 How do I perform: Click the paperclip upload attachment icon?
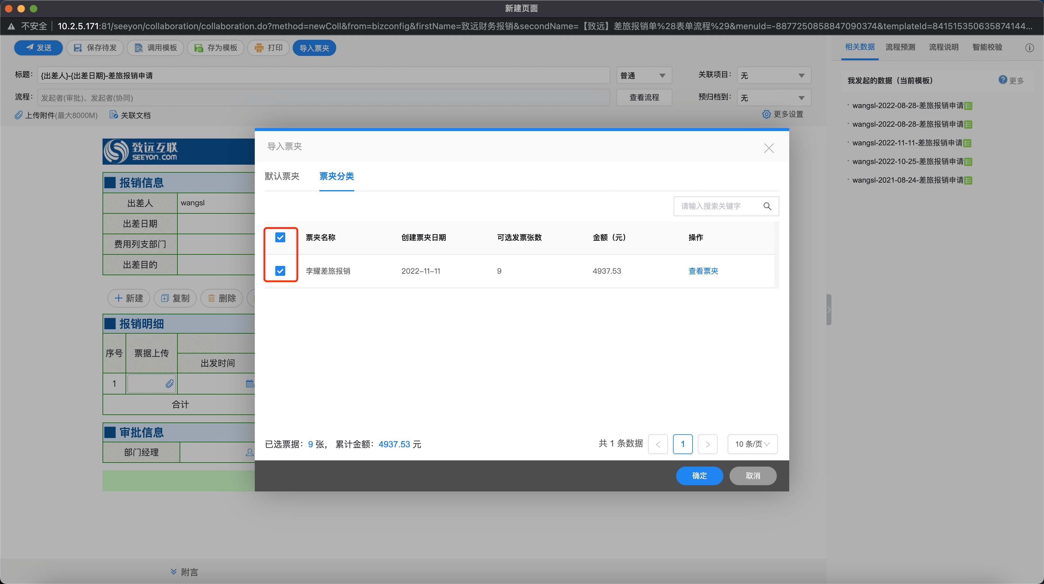(18, 115)
